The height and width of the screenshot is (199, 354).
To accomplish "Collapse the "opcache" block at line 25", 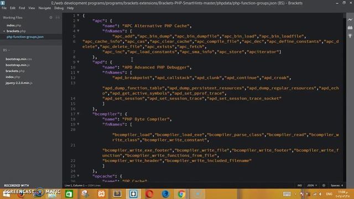I will pyautogui.click(x=78, y=176).
